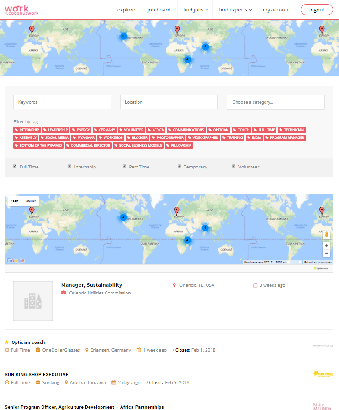Click the 2-job cluster over North America

(123, 217)
